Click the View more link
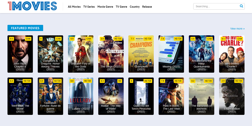 click(x=237, y=29)
